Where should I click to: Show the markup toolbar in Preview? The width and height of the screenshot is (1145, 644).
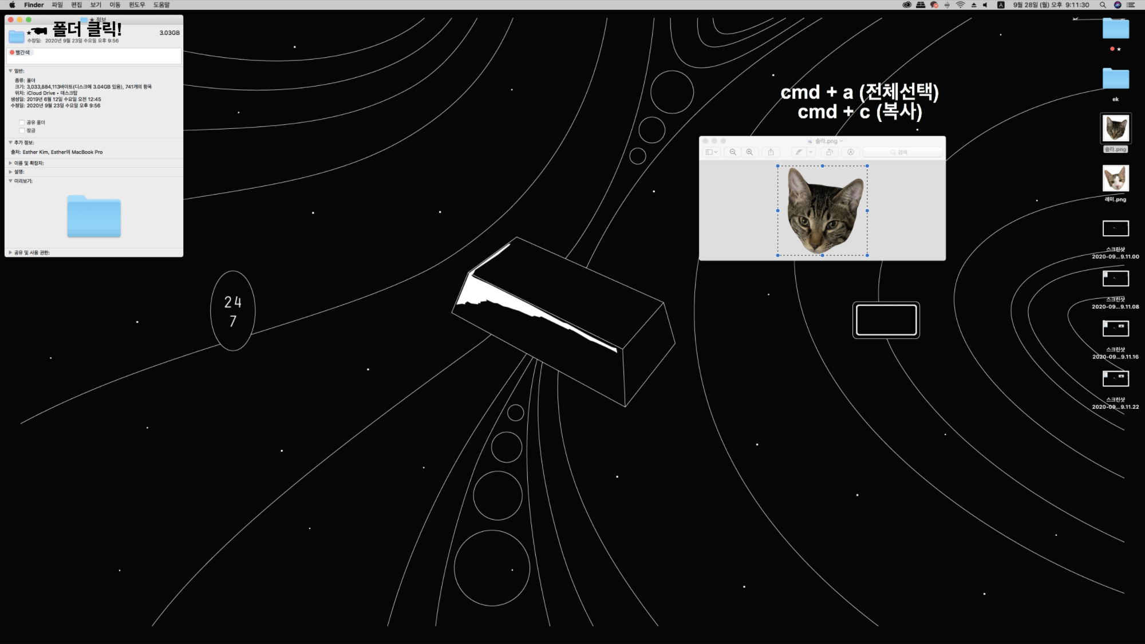(x=851, y=152)
